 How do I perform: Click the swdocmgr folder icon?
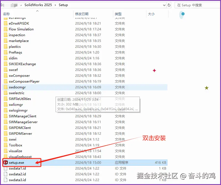[x=6, y=87]
